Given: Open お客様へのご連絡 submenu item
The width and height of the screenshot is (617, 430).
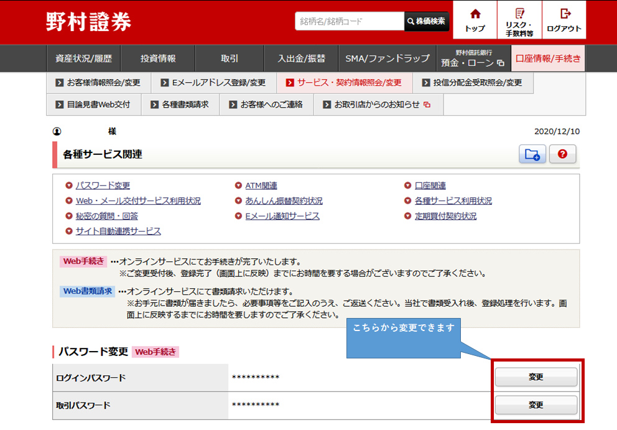Looking at the screenshot, I should pos(266,105).
